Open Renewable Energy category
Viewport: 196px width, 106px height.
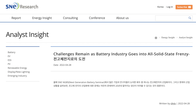pos(17,68)
